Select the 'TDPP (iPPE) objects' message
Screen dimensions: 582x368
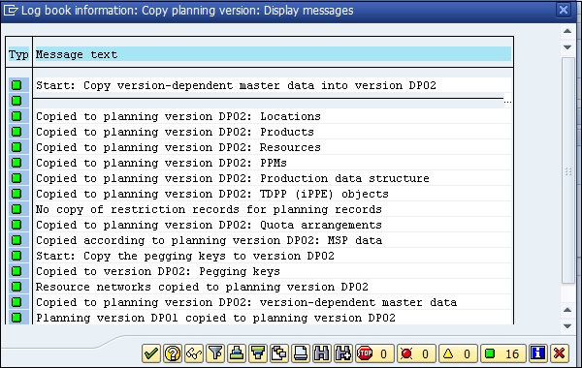(212, 194)
